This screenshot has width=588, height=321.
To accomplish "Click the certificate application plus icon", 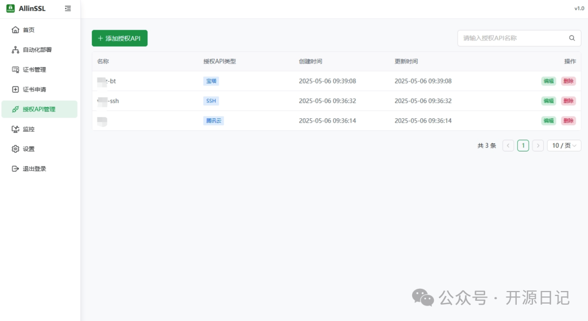I will click(15, 89).
